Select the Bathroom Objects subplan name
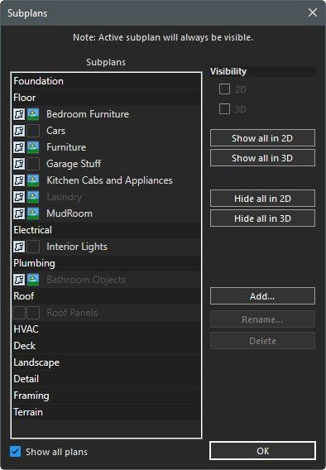This screenshot has width=326, height=470. [86, 280]
